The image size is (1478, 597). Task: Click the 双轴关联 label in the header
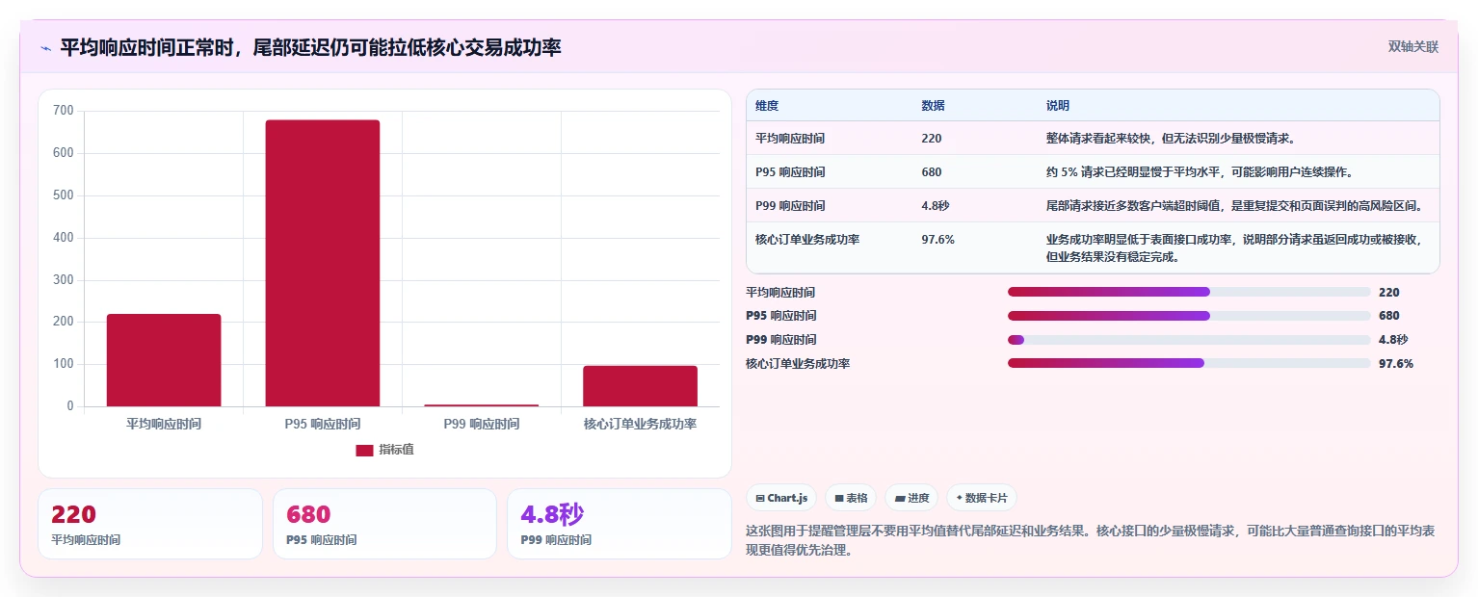click(x=1413, y=46)
